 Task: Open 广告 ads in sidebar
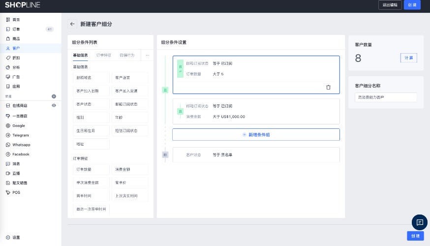pyautogui.click(x=16, y=77)
